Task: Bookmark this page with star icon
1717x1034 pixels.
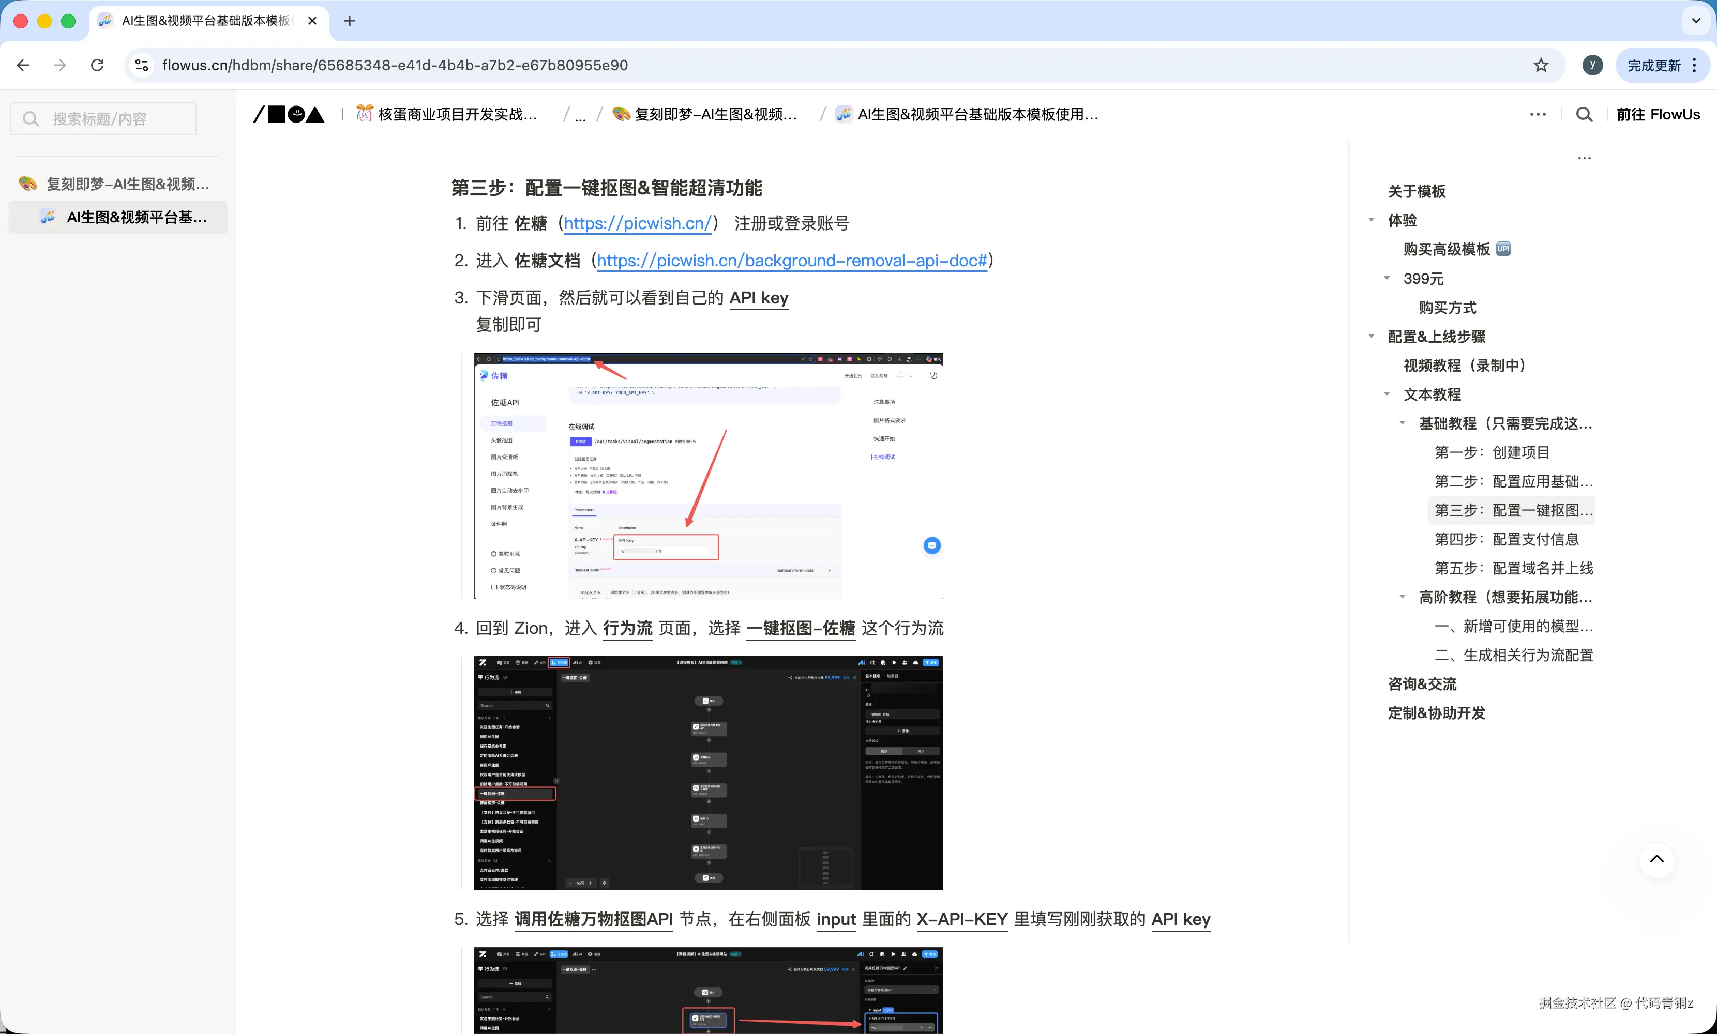Action: pyautogui.click(x=1541, y=65)
